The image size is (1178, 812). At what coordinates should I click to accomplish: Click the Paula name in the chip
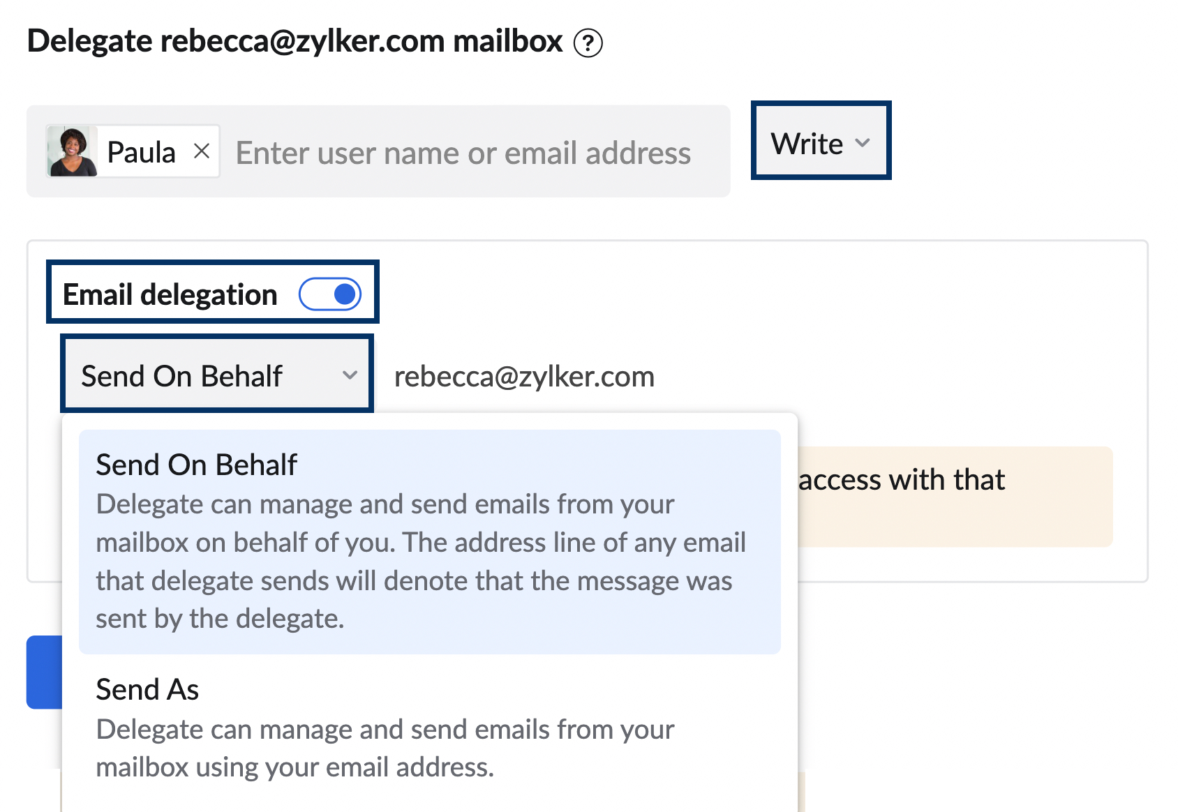tap(141, 152)
